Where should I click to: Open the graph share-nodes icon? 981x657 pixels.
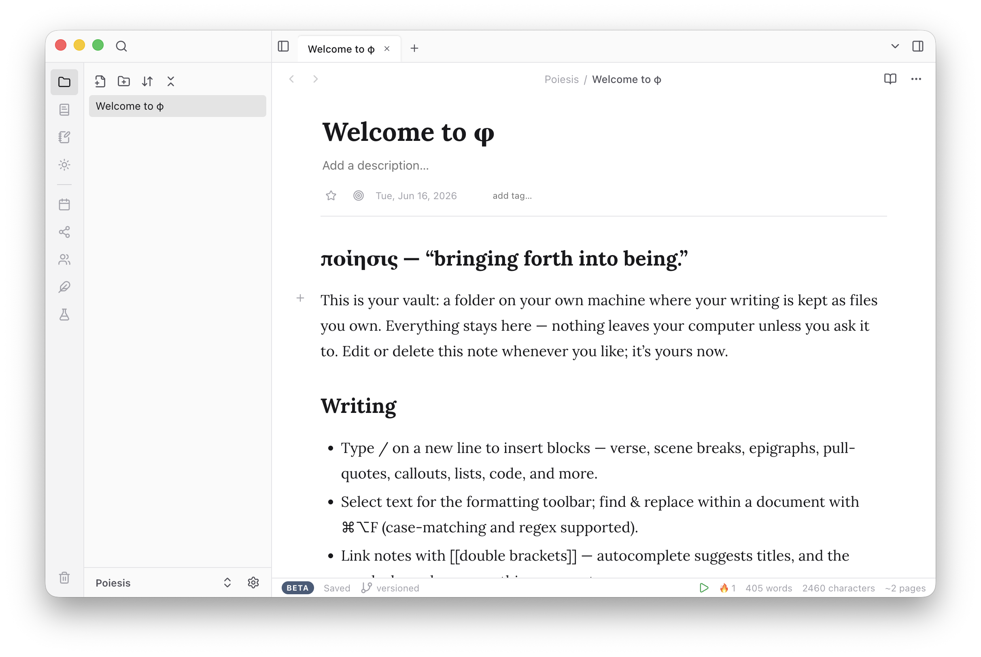(x=64, y=232)
